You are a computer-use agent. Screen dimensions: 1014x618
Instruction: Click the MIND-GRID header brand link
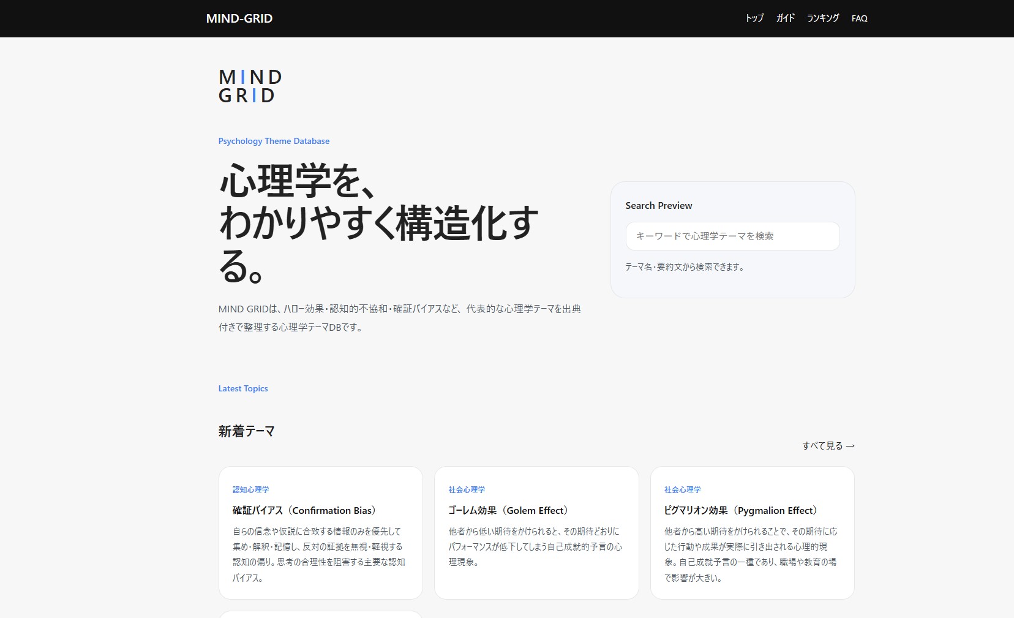[x=239, y=18]
